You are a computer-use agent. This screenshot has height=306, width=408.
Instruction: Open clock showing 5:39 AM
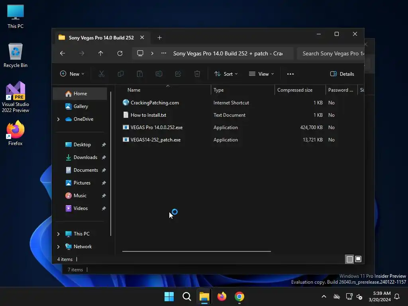coord(380,296)
